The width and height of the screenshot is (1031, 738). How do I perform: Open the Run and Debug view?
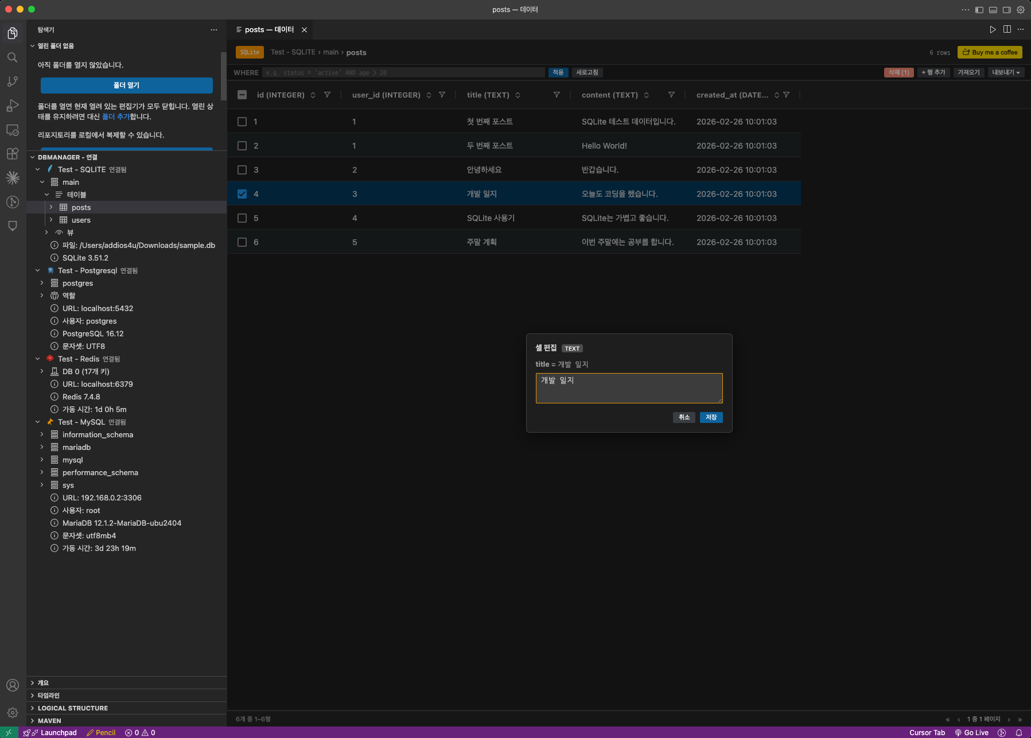(x=13, y=105)
